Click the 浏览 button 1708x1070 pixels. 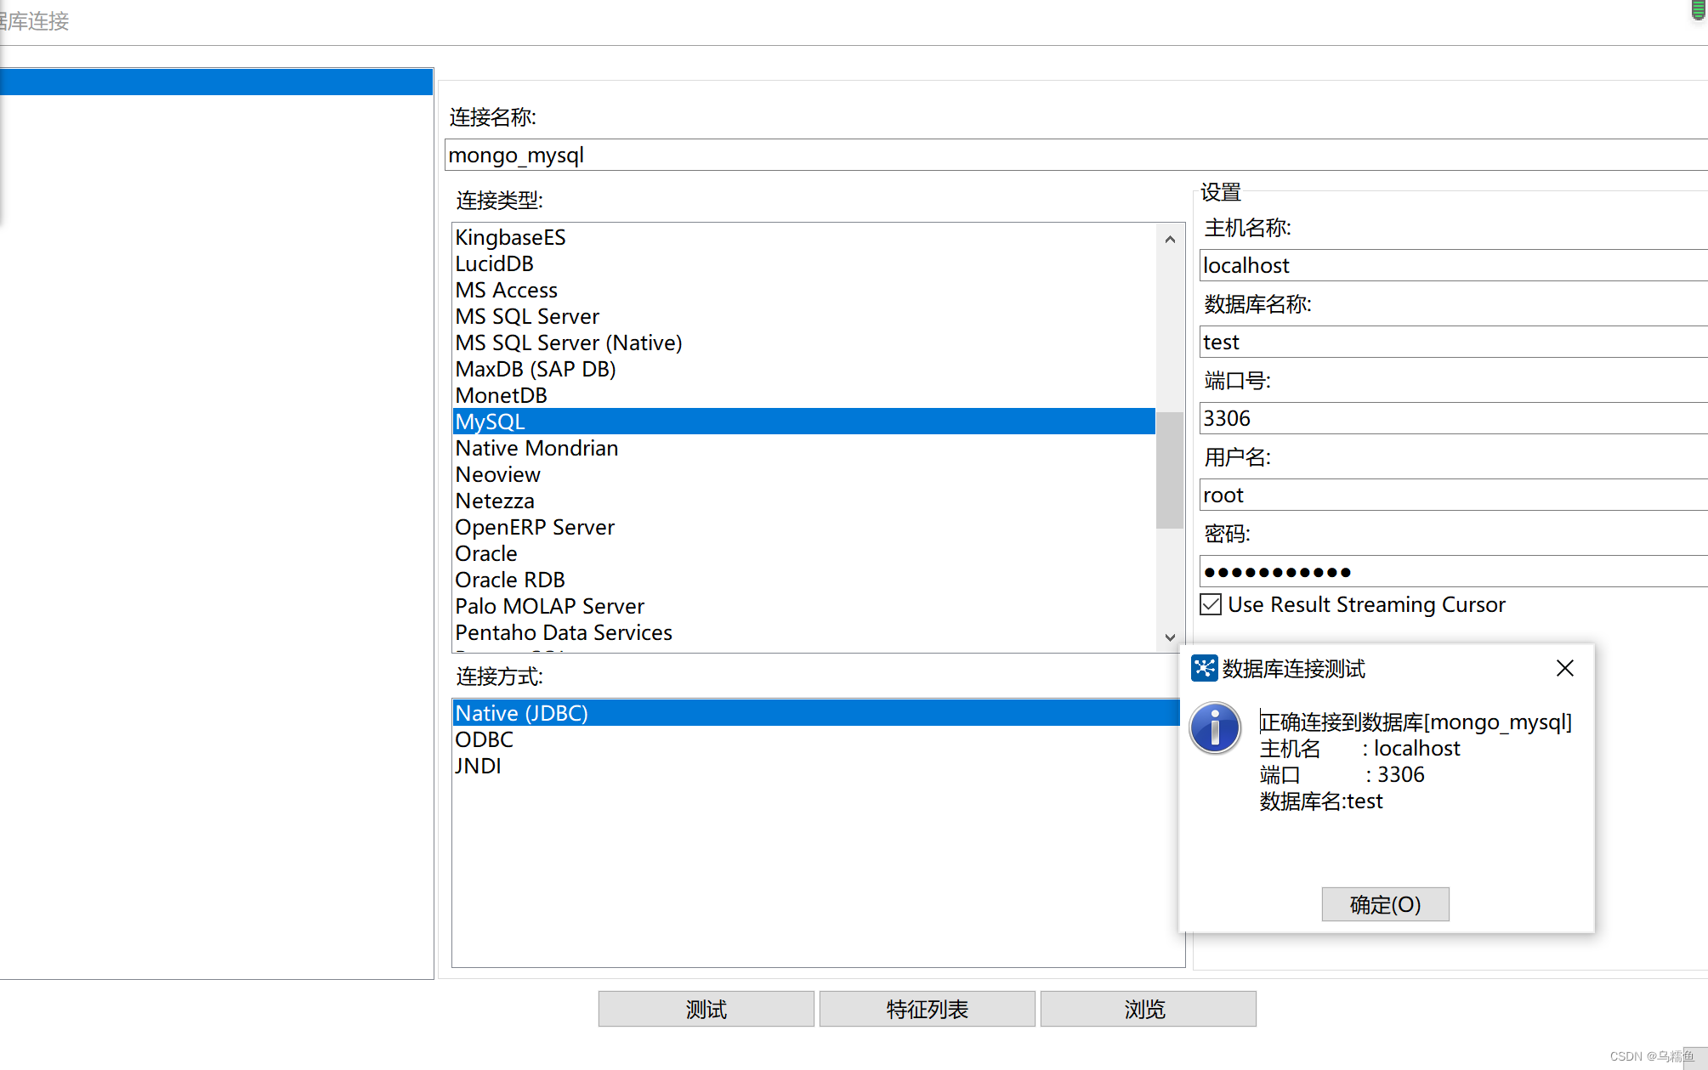[1148, 1009]
